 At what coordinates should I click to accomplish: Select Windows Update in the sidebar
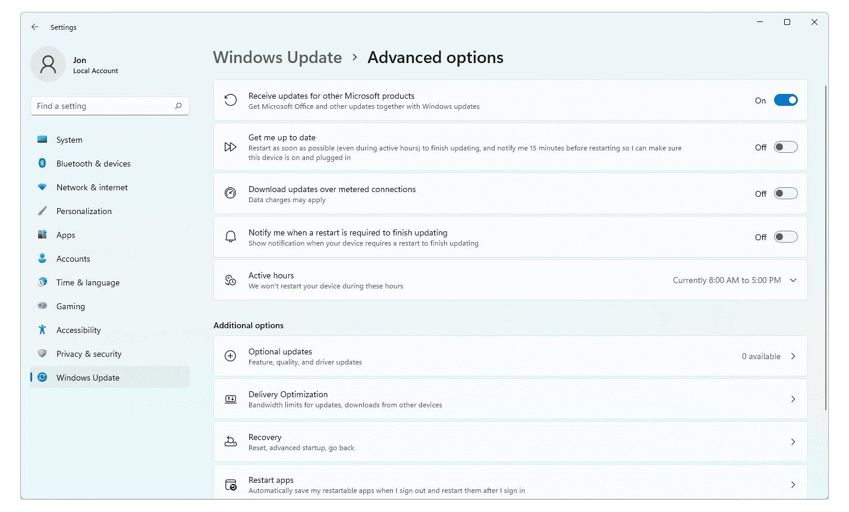click(x=88, y=378)
